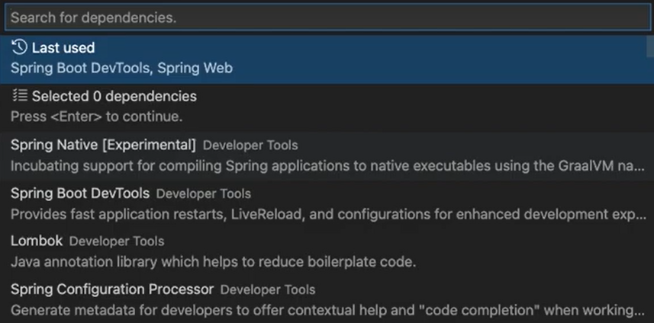Click the dependency list scrollbar thumb
This screenshot has height=323, width=654.
(x=649, y=46)
